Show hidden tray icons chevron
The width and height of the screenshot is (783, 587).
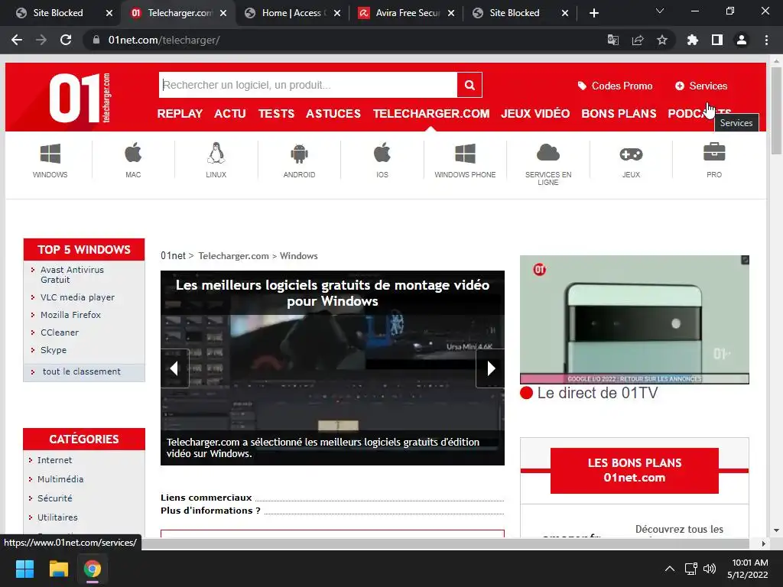670,569
